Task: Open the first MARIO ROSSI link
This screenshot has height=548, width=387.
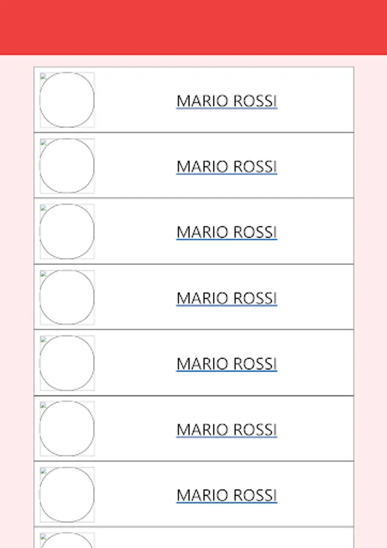Action: (x=226, y=100)
